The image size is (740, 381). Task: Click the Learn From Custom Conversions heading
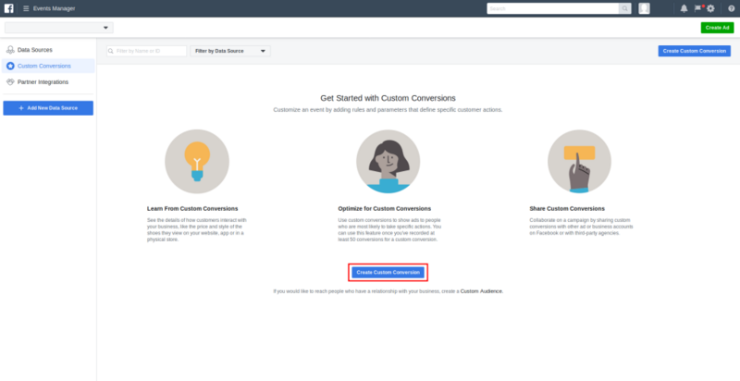tap(192, 208)
